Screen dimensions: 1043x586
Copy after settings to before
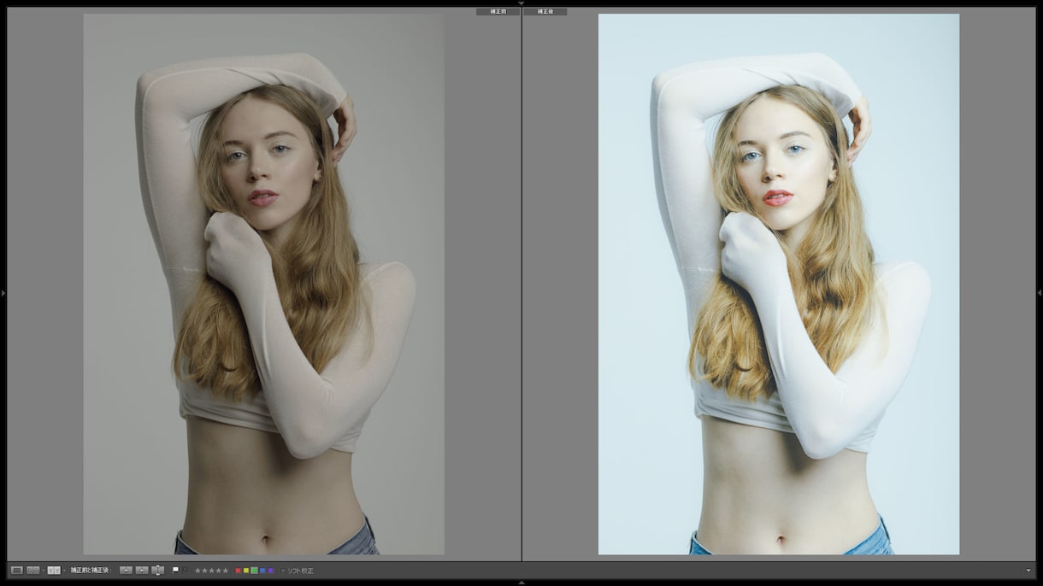point(142,570)
